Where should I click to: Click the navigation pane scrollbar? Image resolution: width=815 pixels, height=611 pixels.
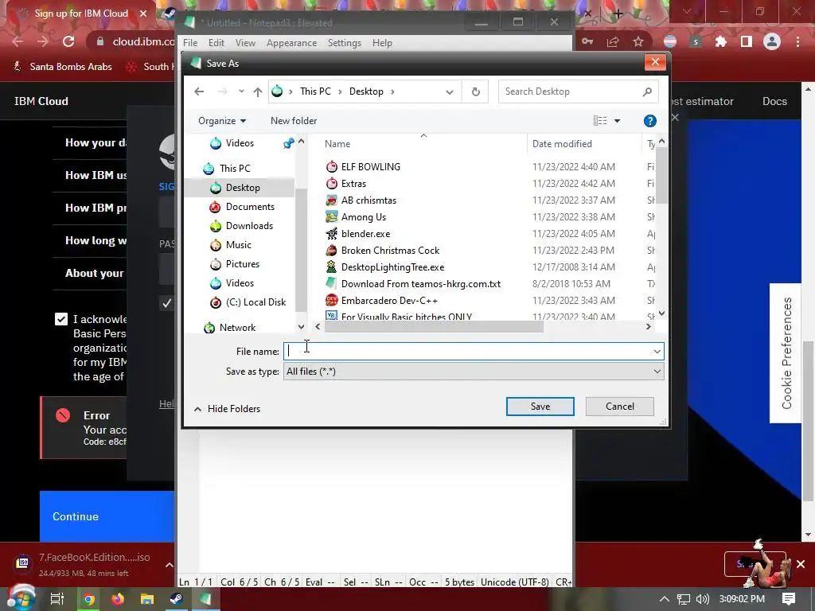coord(301,249)
